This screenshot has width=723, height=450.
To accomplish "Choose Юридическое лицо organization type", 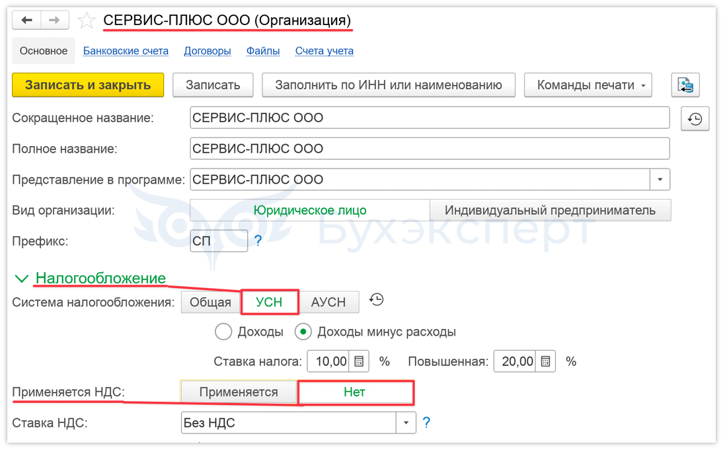I will point(310,210).
